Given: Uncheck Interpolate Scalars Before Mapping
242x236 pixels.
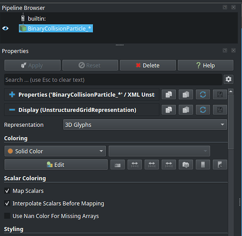Looking at the screenshot, I should point(7,203).
